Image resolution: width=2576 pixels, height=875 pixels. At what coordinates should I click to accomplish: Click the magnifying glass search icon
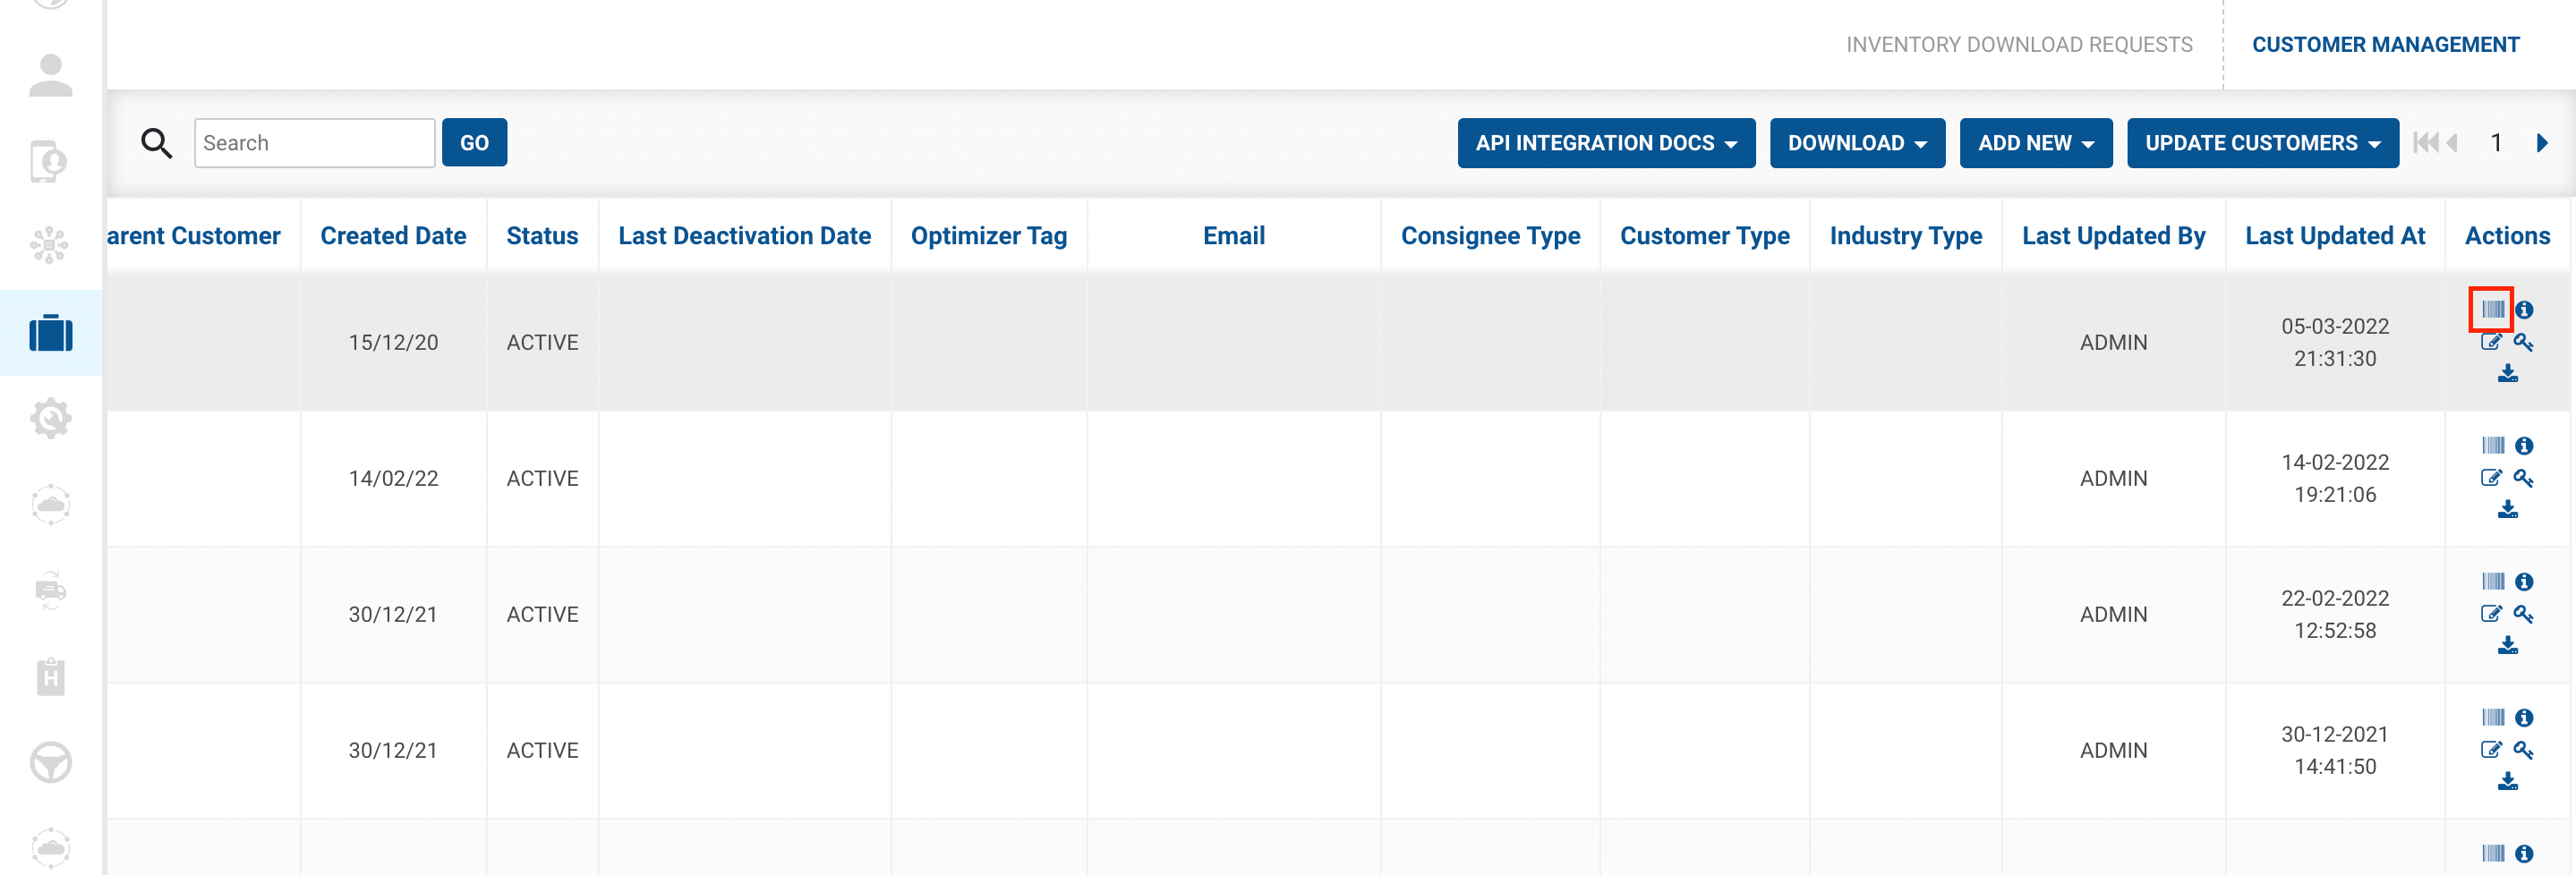[x=156, y=143]
